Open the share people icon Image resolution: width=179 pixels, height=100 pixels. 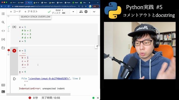pos(81,12)
